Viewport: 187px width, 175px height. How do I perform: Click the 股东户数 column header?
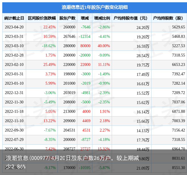[x=67, y=18]
